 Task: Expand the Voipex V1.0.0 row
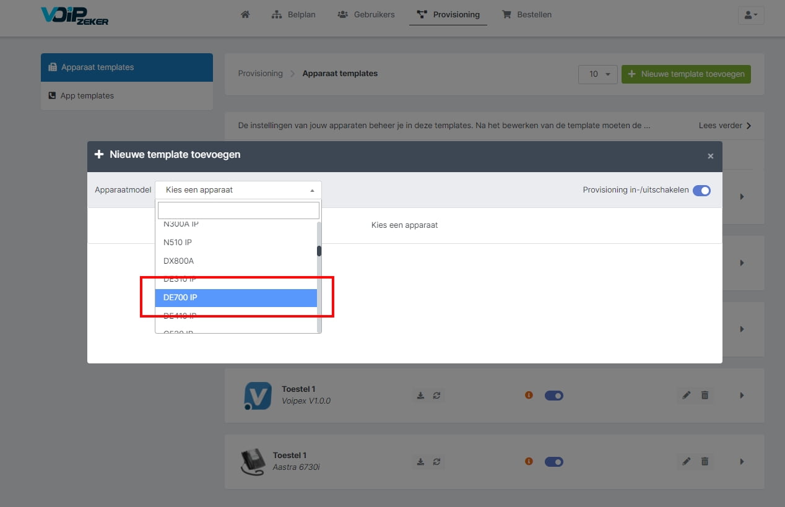742,396
